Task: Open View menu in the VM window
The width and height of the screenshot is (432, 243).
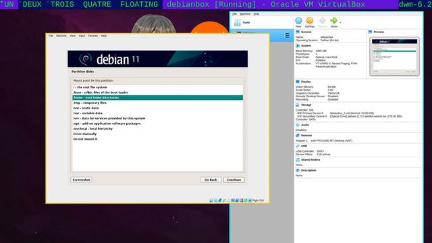Action: tap(72, 36)
